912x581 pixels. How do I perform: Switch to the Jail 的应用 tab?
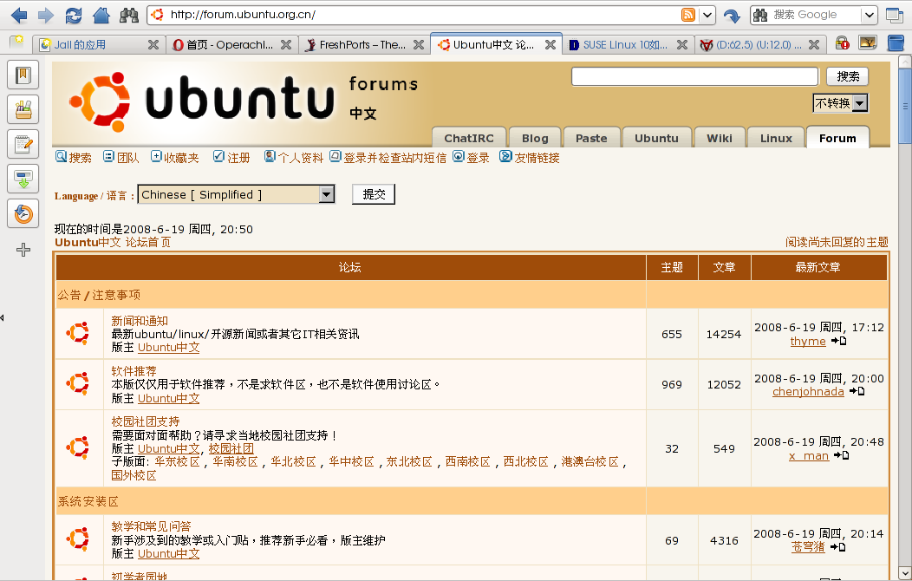point(91,45)
